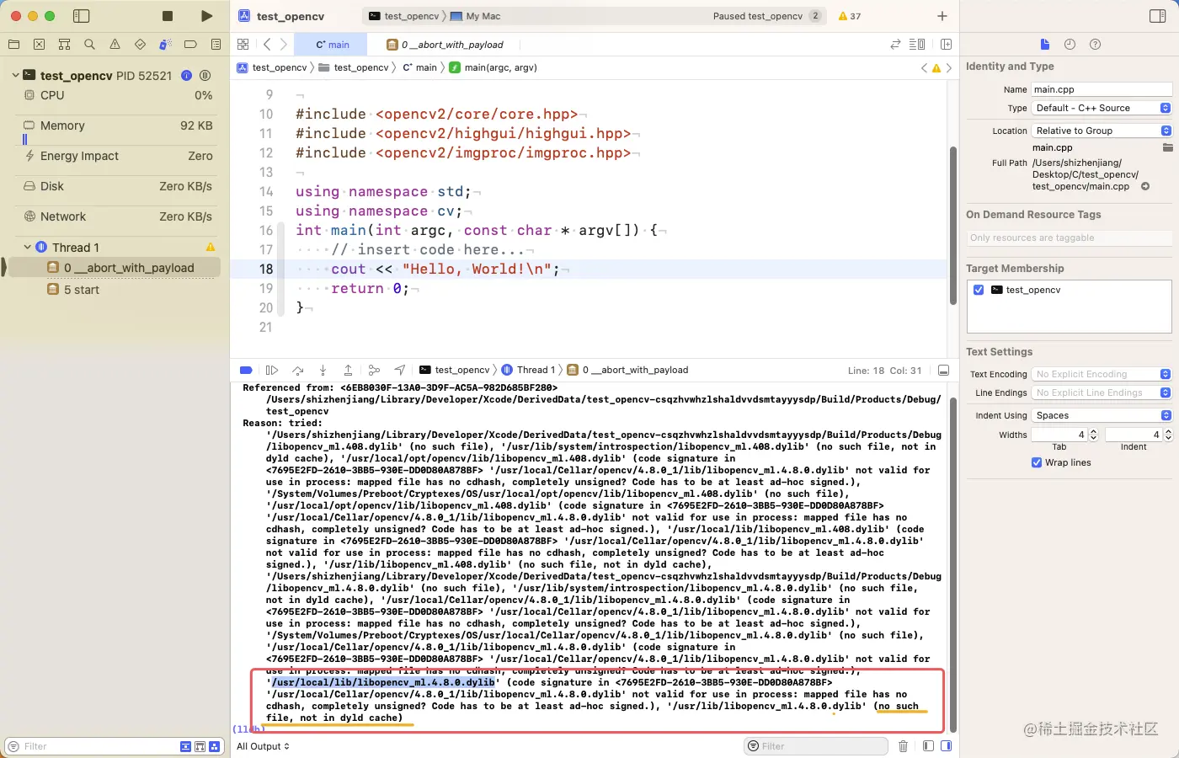Adjust editor options lines icon
The image size is (1179, 758).
pyautogui.click(x=917, y=45)
